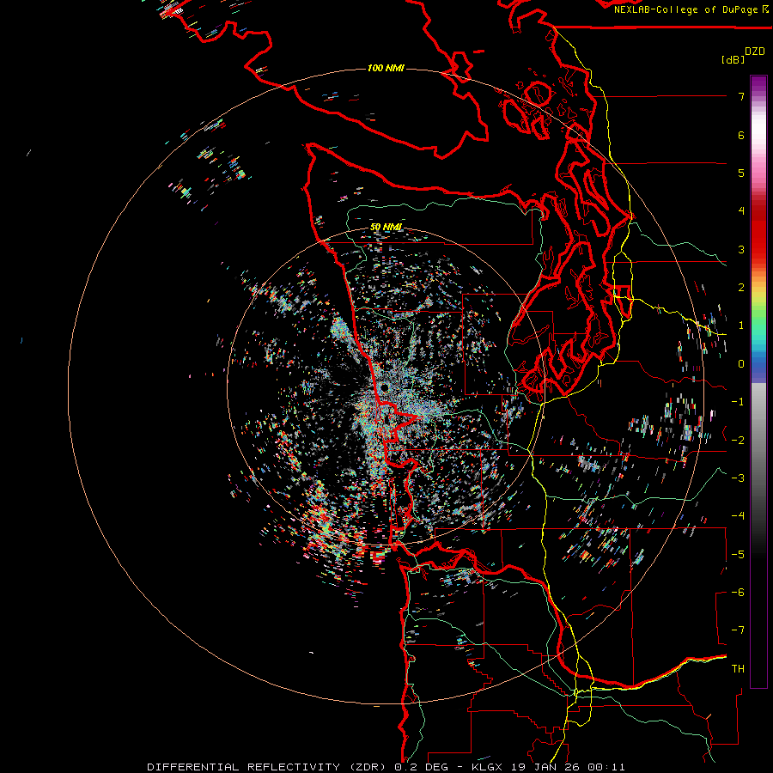Viewport: 773px width, 773px height.
Task: Click the -6 dB legend value
Action: [738, 593]
